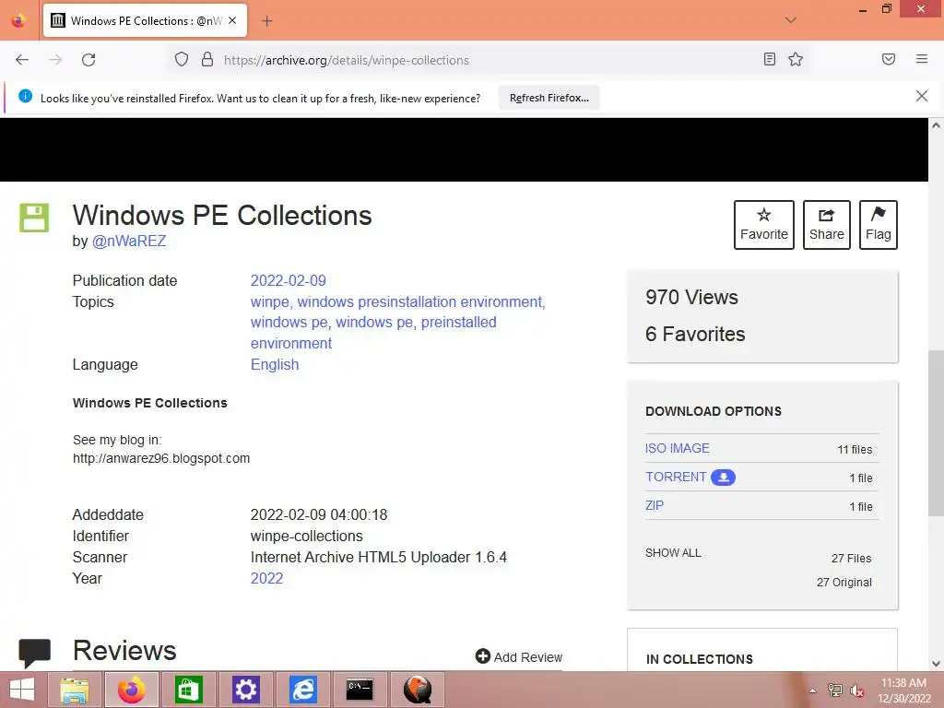Open a new tab
The height and width of the screenshot is (708, 944).
coord(266,21)
